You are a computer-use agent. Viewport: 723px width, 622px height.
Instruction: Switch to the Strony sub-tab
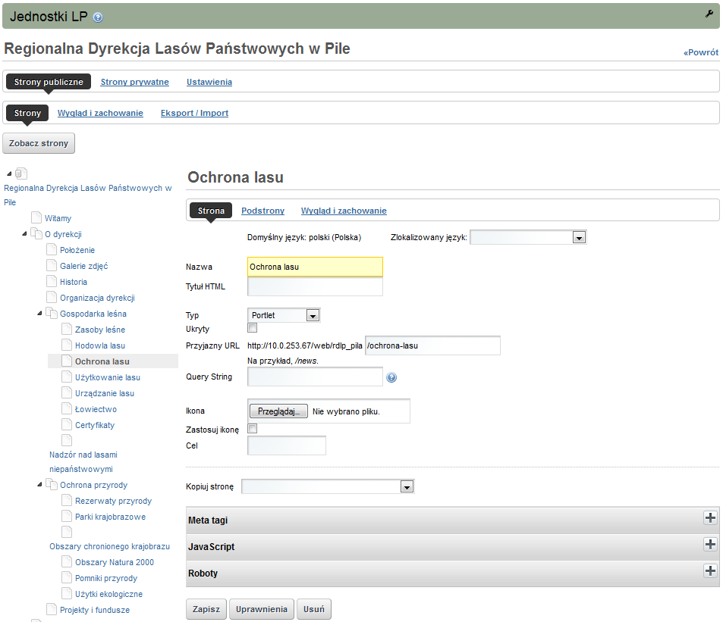27,113
